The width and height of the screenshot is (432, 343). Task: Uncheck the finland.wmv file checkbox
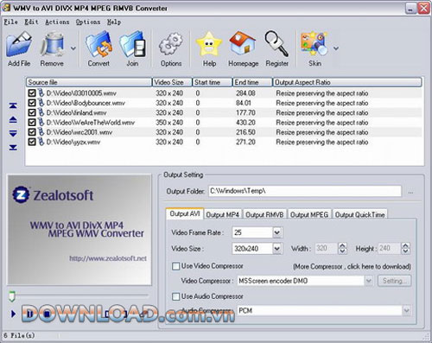(32, 112)
